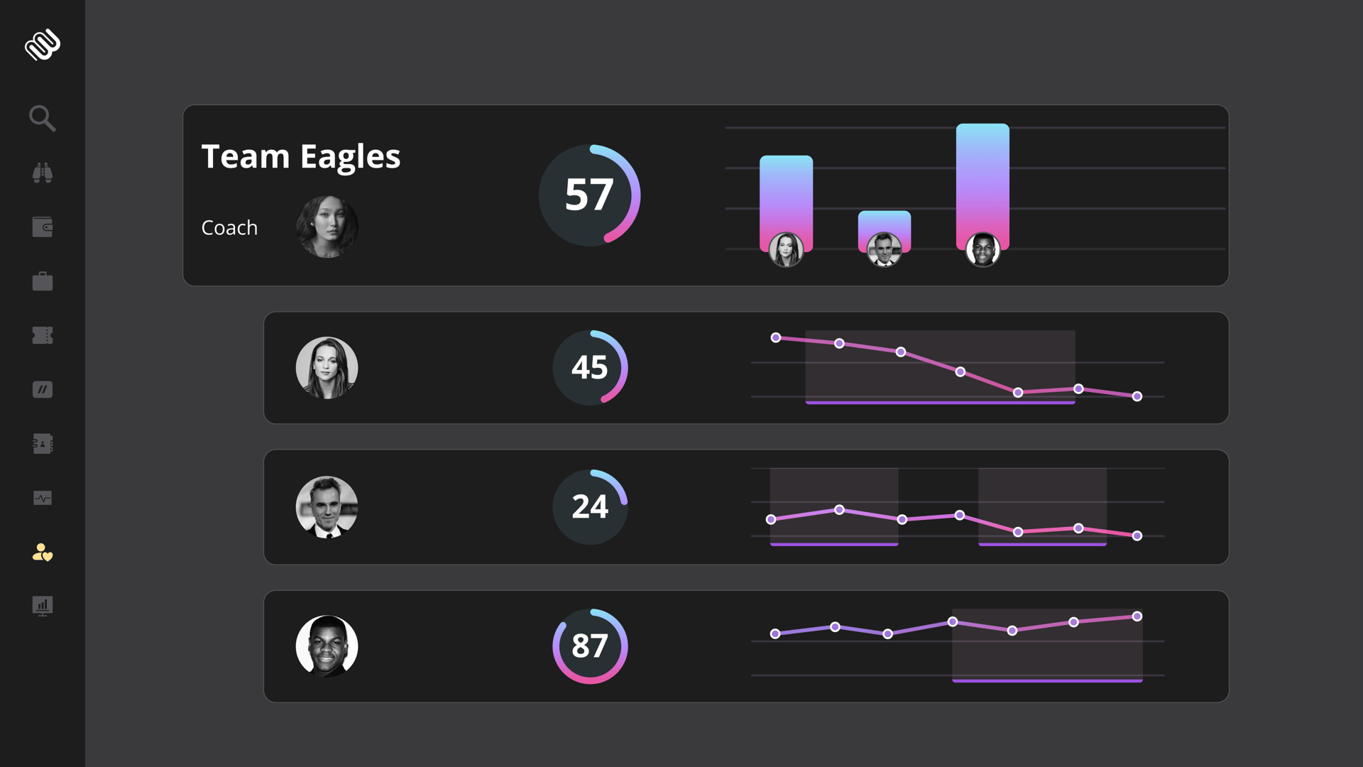Click the app logo at top left
The width and height of the screenshot is (1363, 767).
click(43, 45)
